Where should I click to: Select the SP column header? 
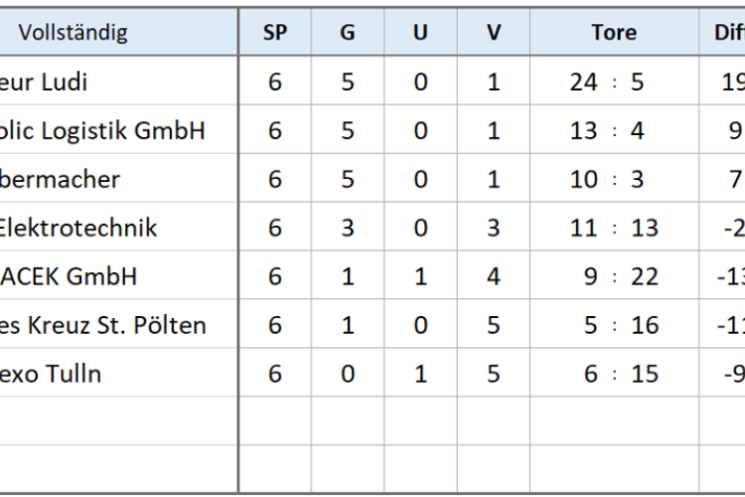pyautogui.click(x=275, y=32)
